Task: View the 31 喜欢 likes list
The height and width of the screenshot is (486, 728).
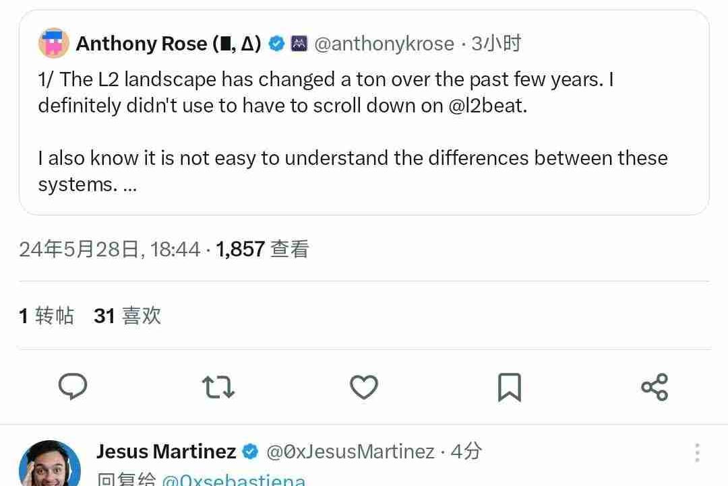Action: 127,316
